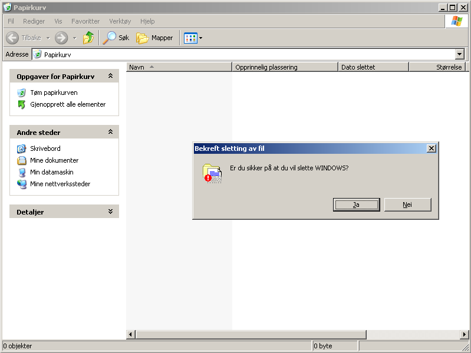
Task: Click the Gjenopprett alle elementer icon
Action: tap(21, 104)
